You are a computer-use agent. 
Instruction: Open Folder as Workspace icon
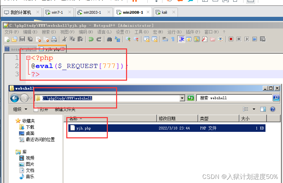213,39
